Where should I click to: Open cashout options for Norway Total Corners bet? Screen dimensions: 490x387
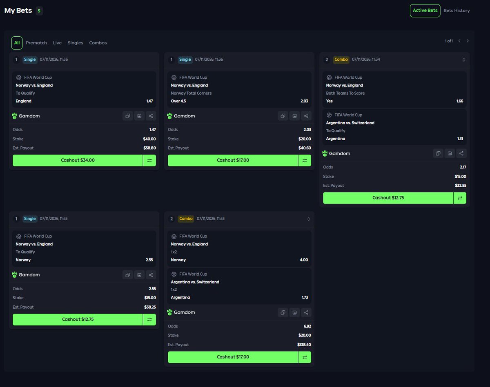(x=305, y=160)
